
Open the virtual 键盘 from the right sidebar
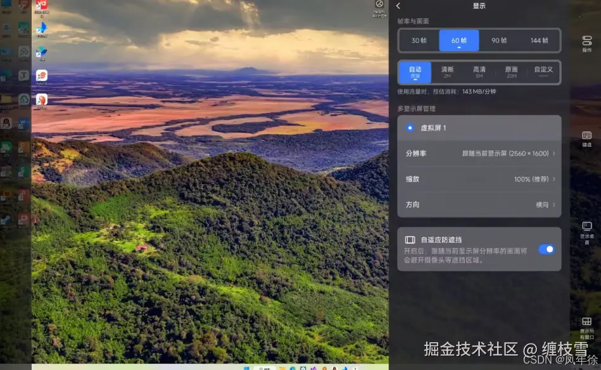point(588,136)
